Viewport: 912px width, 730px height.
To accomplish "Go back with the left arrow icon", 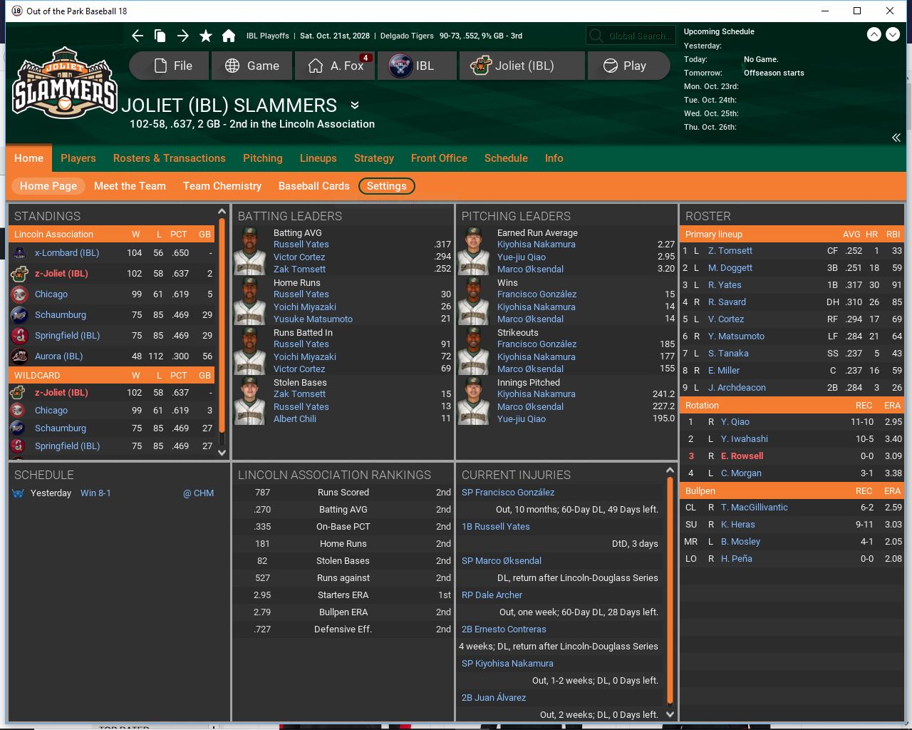I will pyautogui.click(x=138, y=36).
